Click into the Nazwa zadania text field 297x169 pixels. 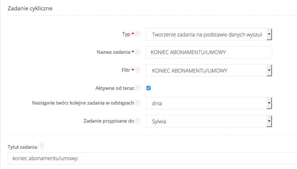209,52
